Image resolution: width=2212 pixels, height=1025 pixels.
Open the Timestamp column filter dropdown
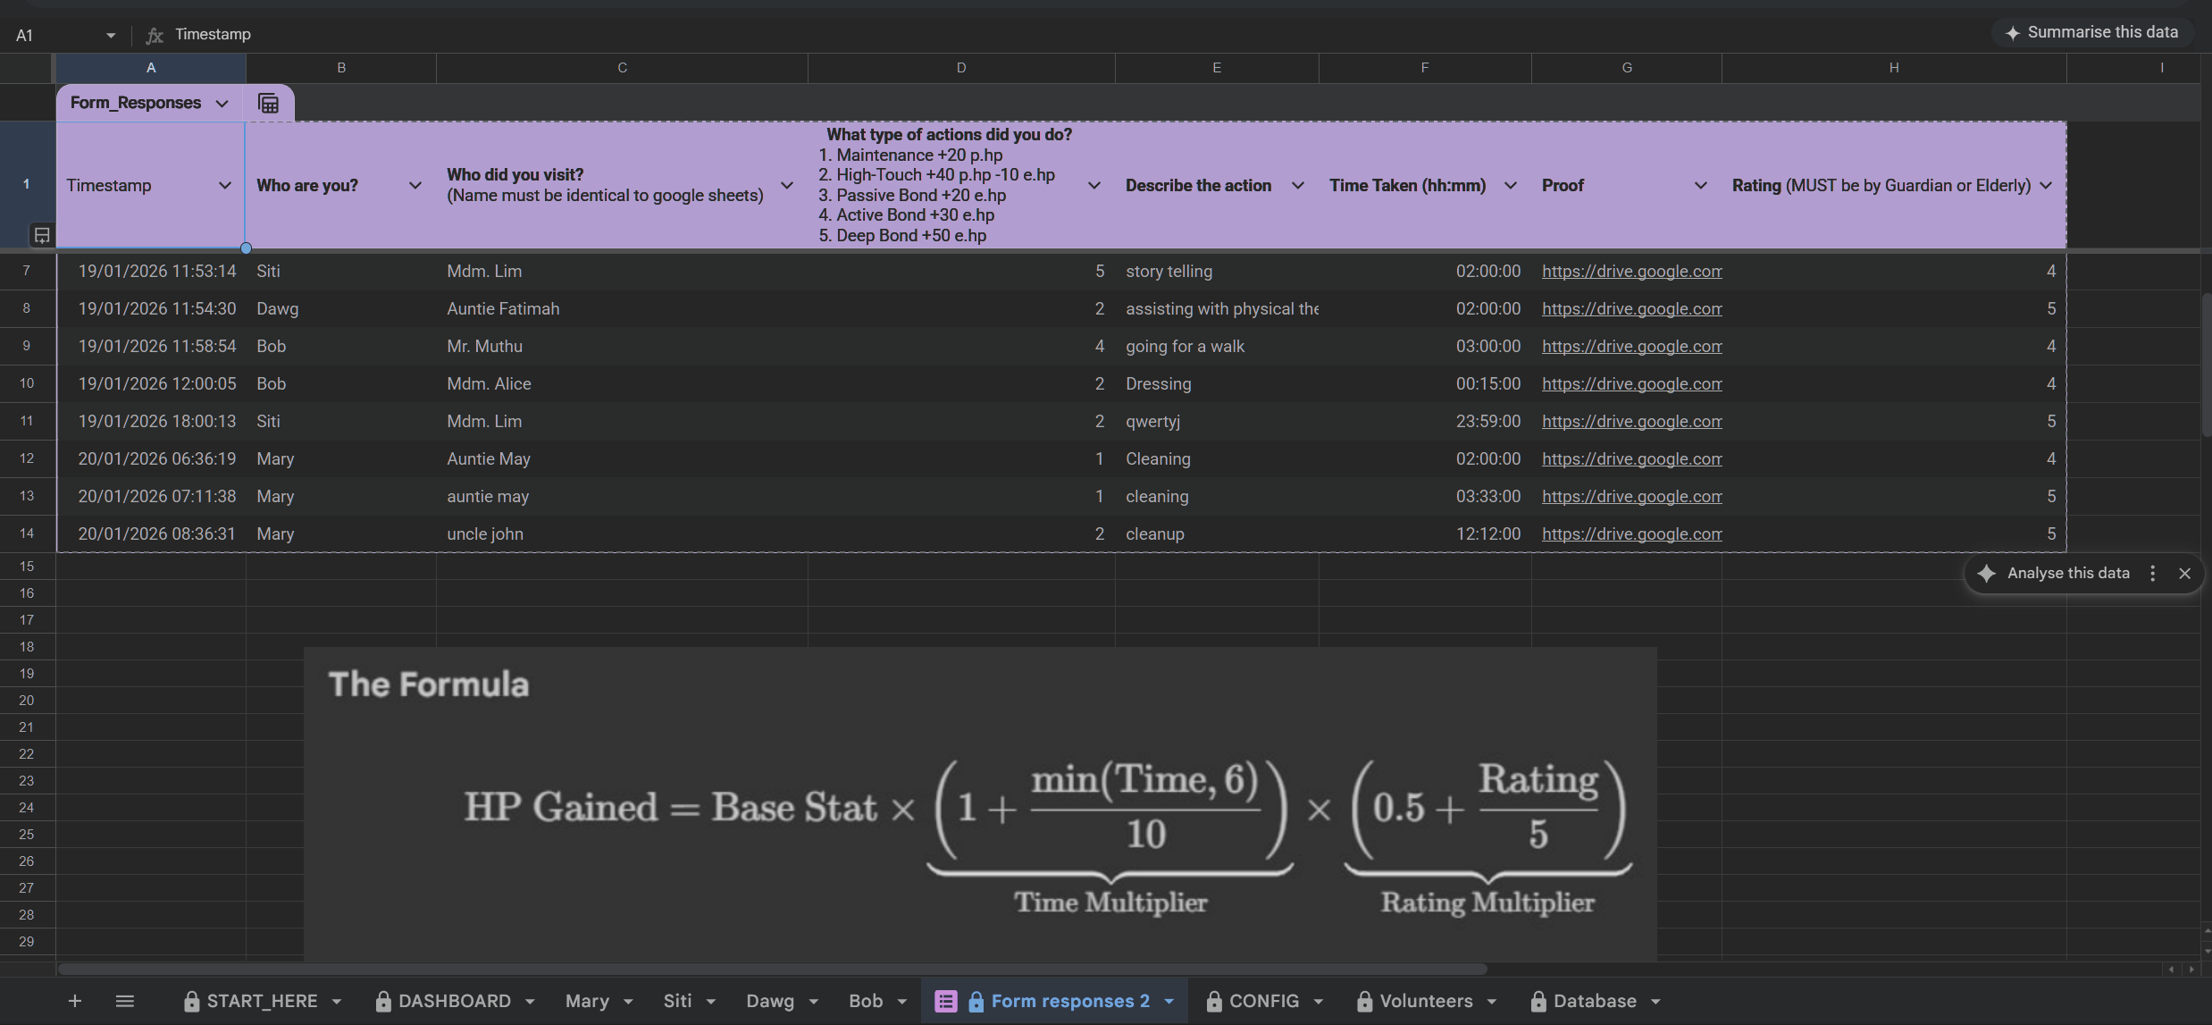pos(224,185)
